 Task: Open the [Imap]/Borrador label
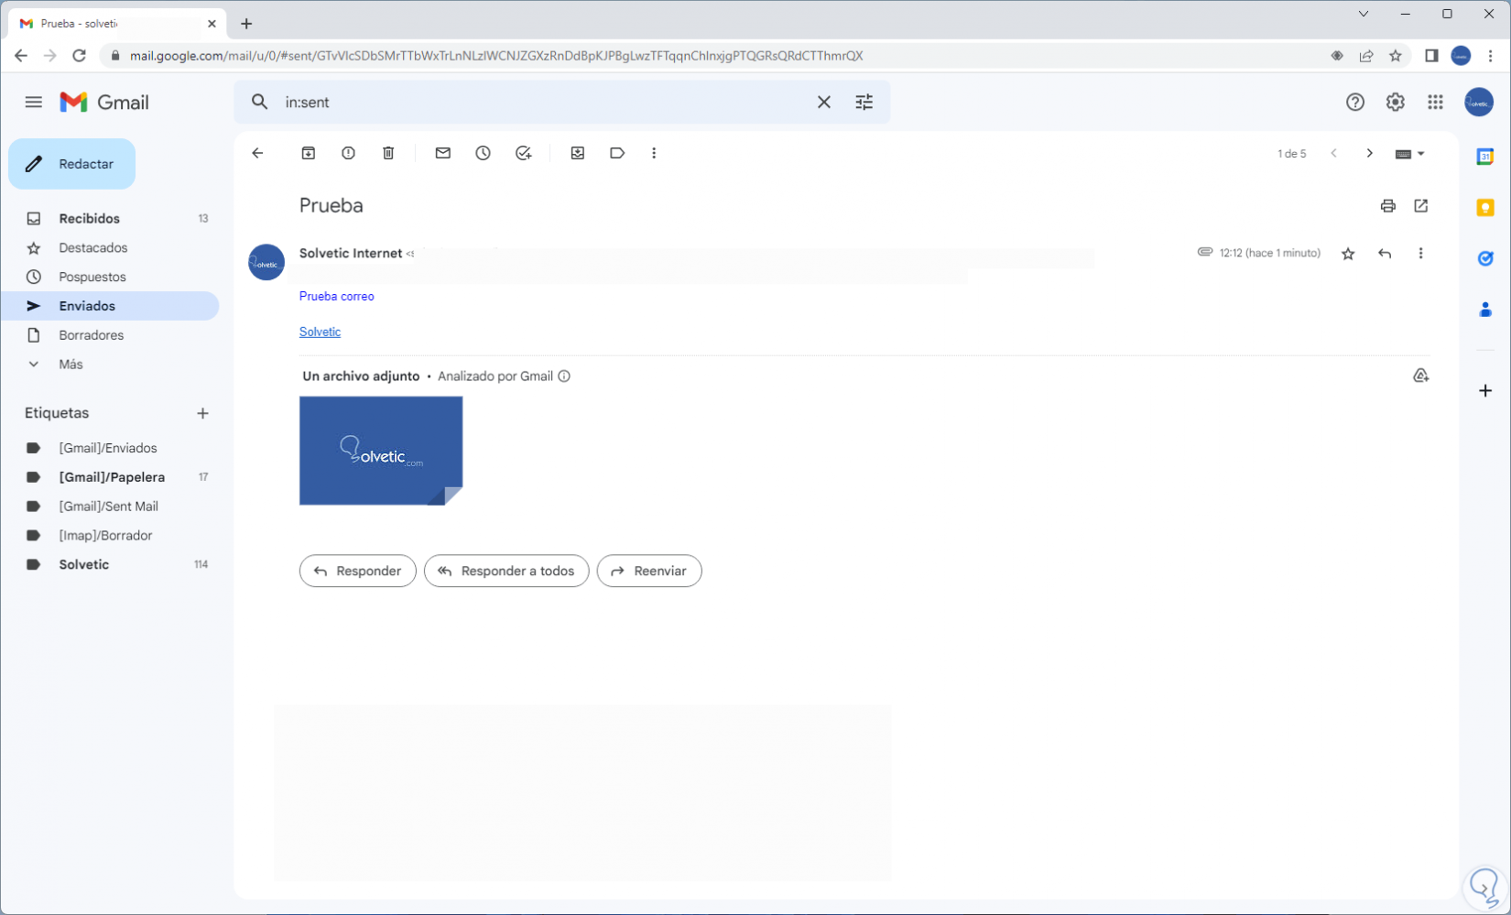tap(110, 536)
